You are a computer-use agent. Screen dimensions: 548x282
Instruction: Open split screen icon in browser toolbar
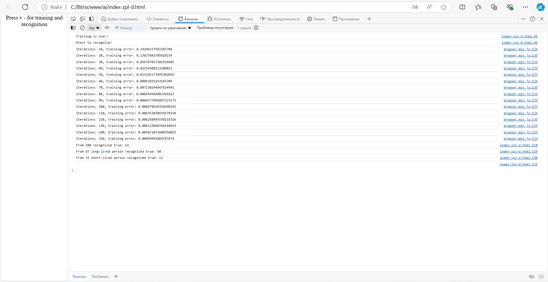click(462, 7)
